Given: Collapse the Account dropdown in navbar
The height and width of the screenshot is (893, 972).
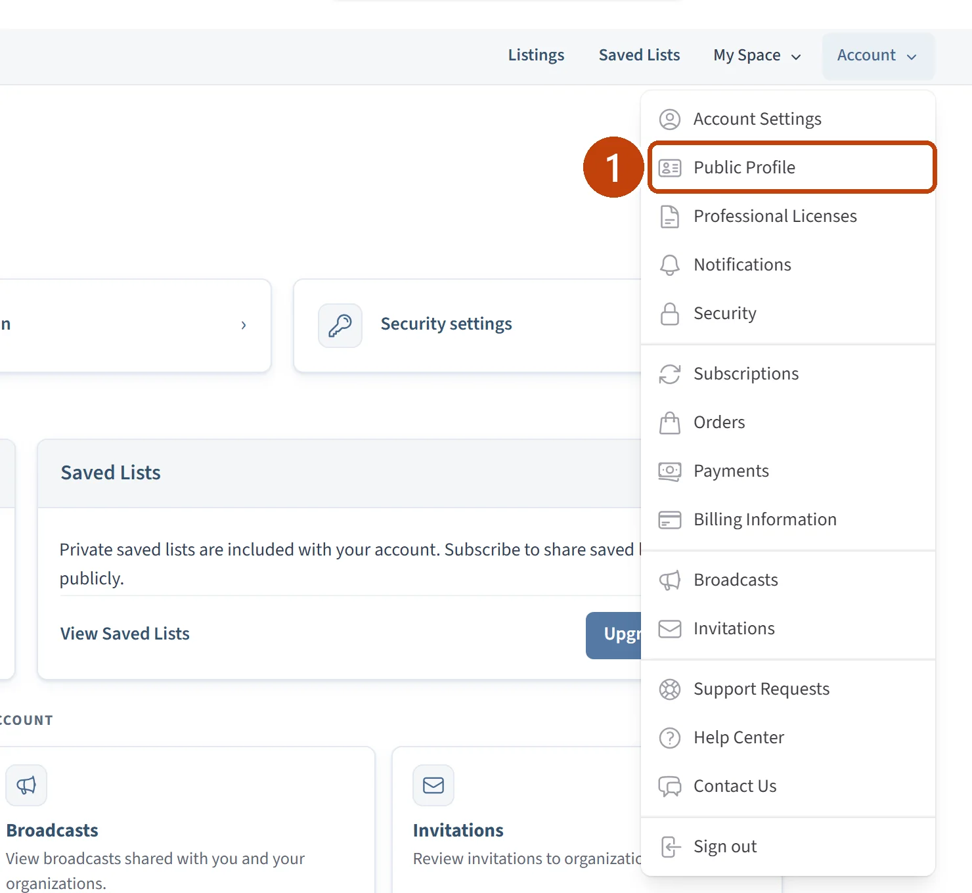Looking at the screenshot, I should tap(877, 56).
